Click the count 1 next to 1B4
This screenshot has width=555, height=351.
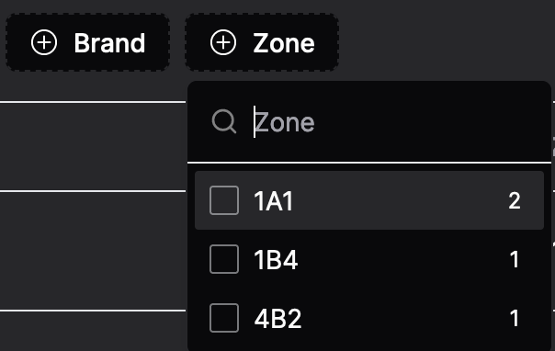pyautogui.click(x=515, y=260)
